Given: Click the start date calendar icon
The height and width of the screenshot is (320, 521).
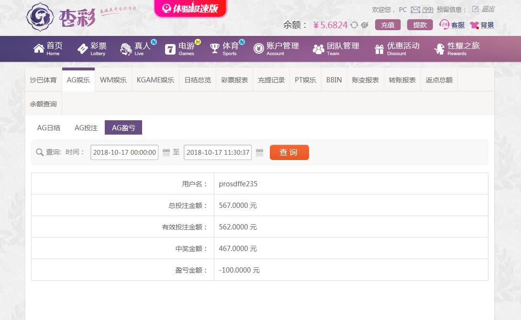Looking at the screenshot, I should tap(166, 152).
